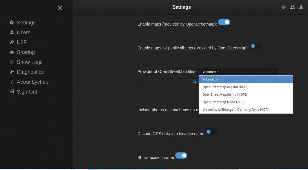Viewport: 308px width, 170px height.
Task: Turn on maps for public albums toggle
Action: (256, 46)
